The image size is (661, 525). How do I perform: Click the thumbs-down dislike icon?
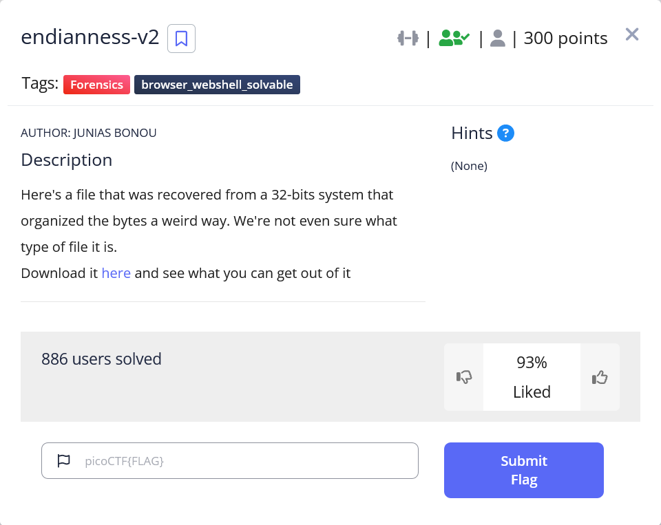click(463, 376)
